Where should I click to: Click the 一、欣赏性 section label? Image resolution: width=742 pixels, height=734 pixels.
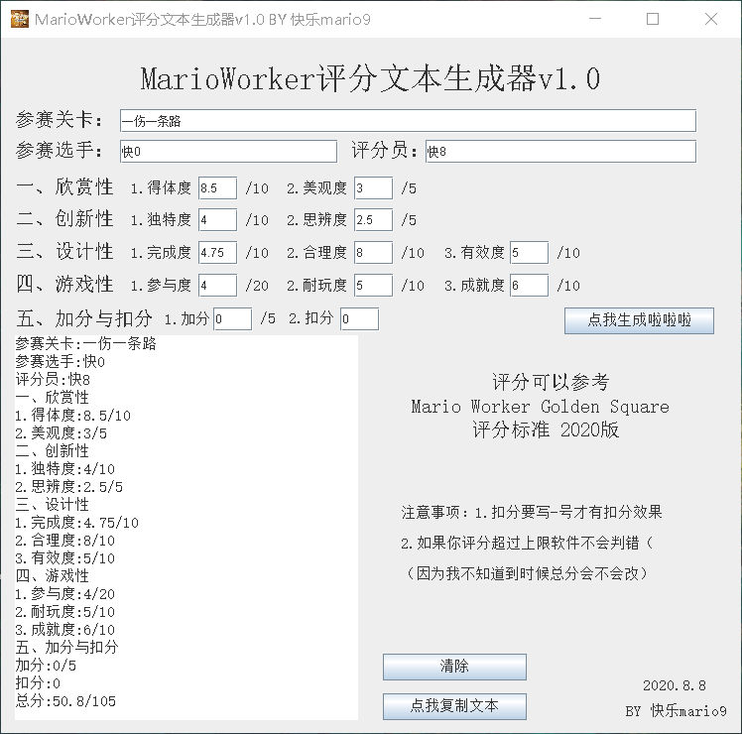64,186
